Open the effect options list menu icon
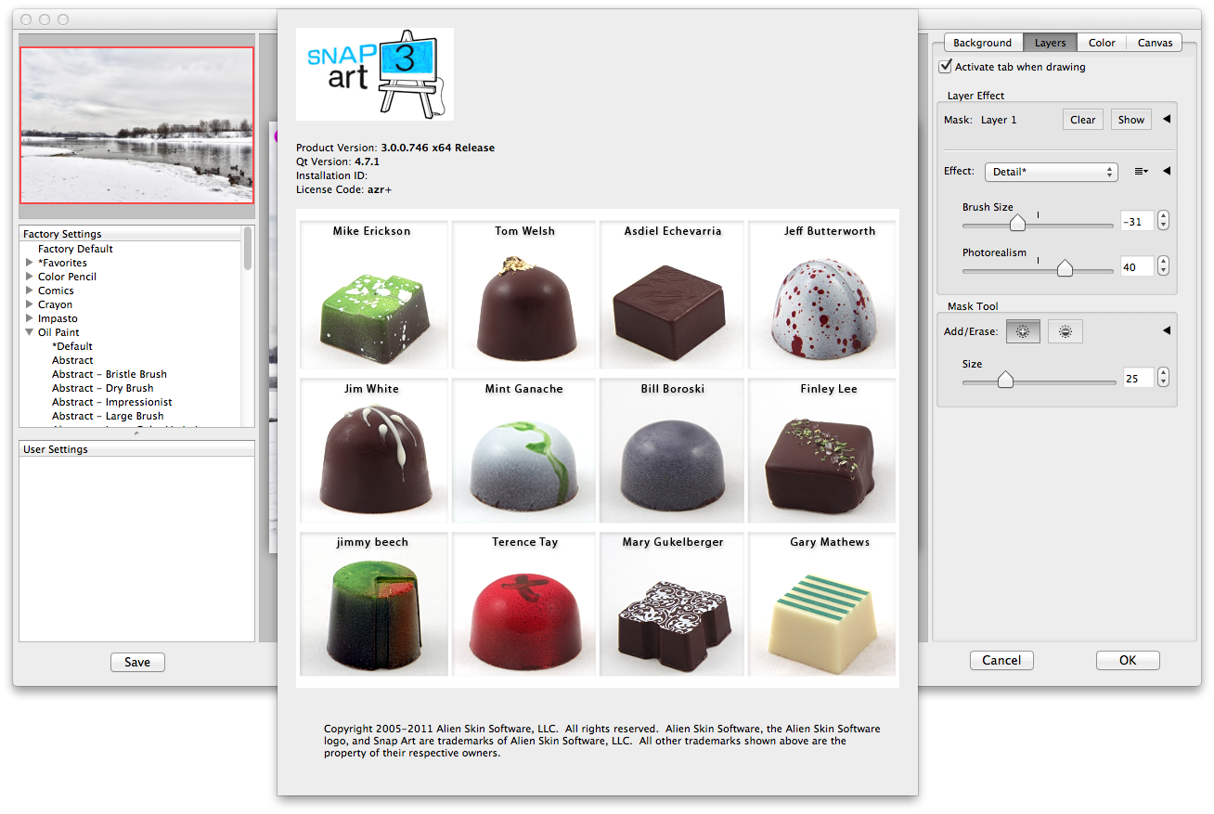This screenshot has width=1214, height=814. (x=1141, y=172)
